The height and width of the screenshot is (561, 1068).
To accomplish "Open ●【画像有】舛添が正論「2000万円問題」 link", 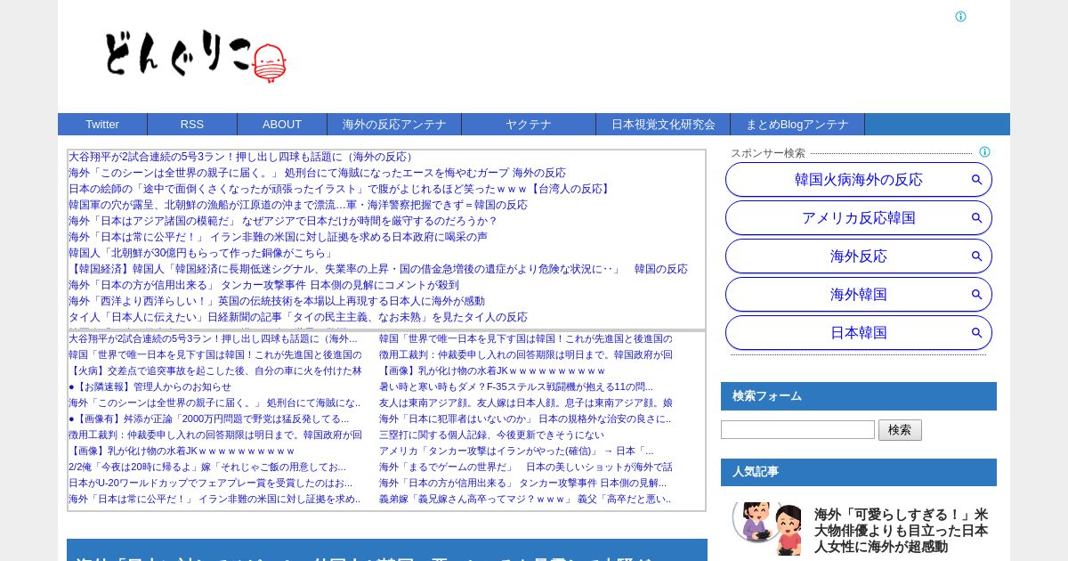I will point(209,419).
